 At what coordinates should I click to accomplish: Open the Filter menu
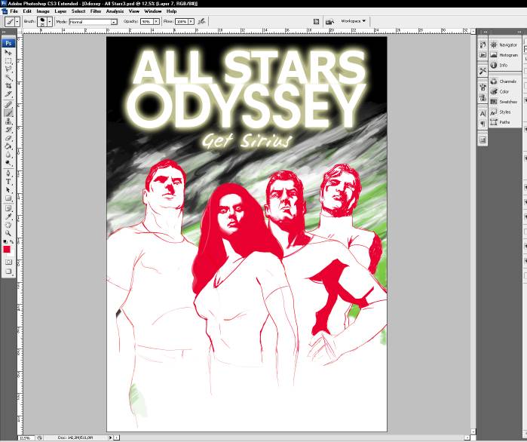[x=96, y=11]
